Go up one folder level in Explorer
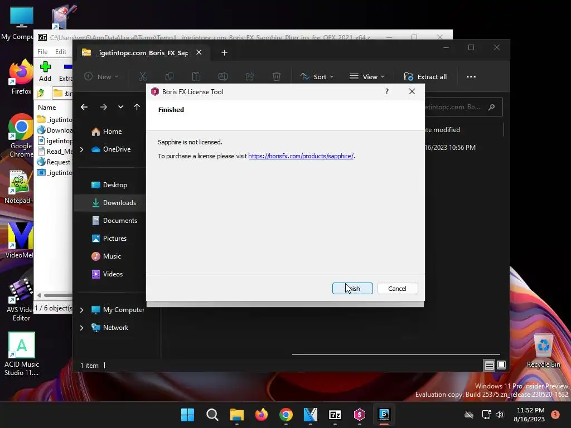 pyautogui.click(x=137, y=107)
